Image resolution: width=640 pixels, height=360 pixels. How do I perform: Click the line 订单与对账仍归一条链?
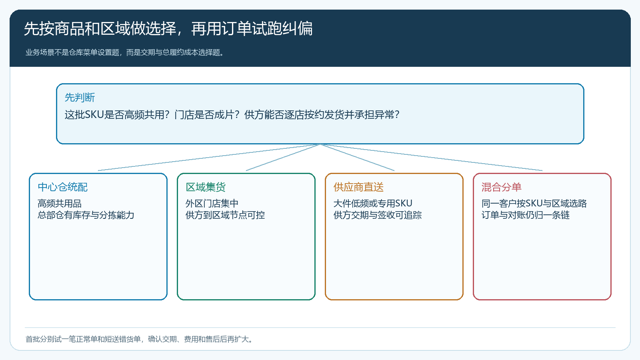point(526,215)
